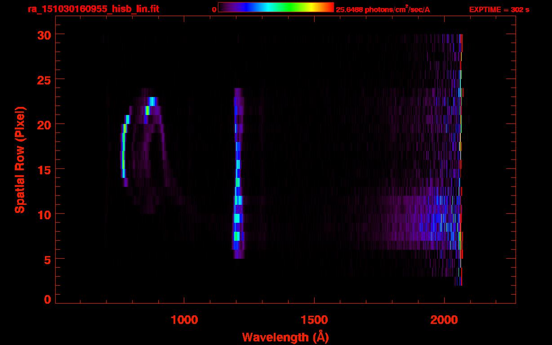Click the colorbar minimum value 0

click(x=214, y=9)
